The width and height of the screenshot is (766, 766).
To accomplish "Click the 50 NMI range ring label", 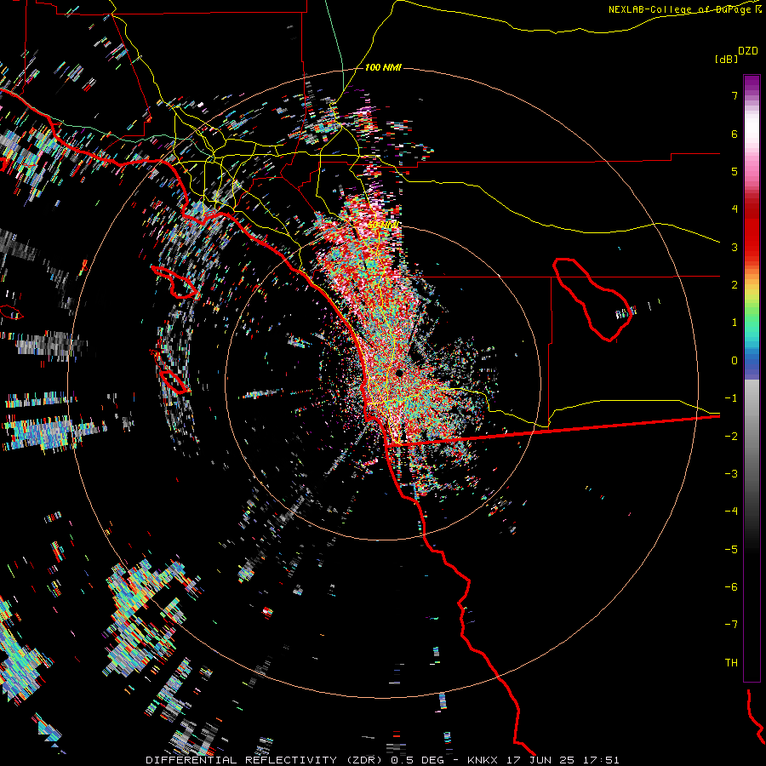I will click(x=384, y=226).
